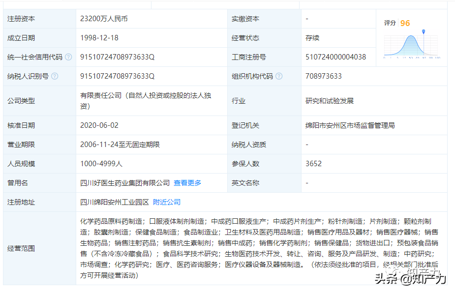Click the 成立日期 label cell
Viewport: 455px width, 293px height.
click(x=39, y=38)
